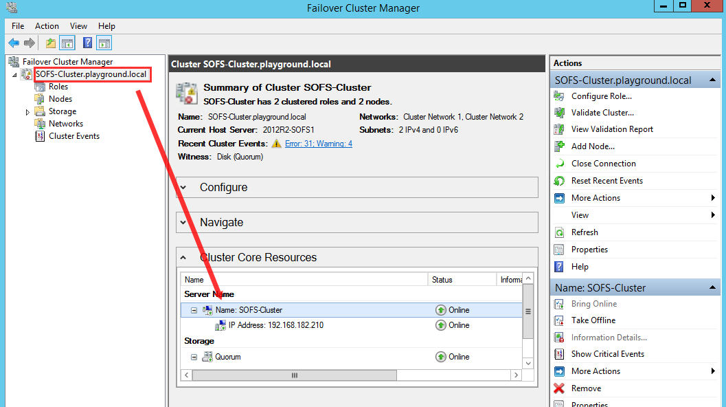
Task: Open the Help menu in menu bar
Action: [x=106, y=26]
